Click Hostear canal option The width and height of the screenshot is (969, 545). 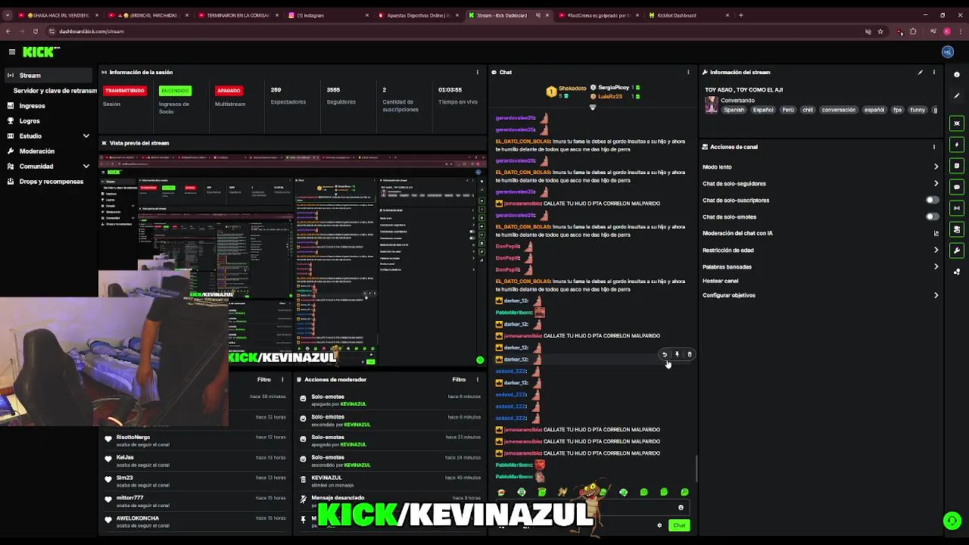pos(721,281)
